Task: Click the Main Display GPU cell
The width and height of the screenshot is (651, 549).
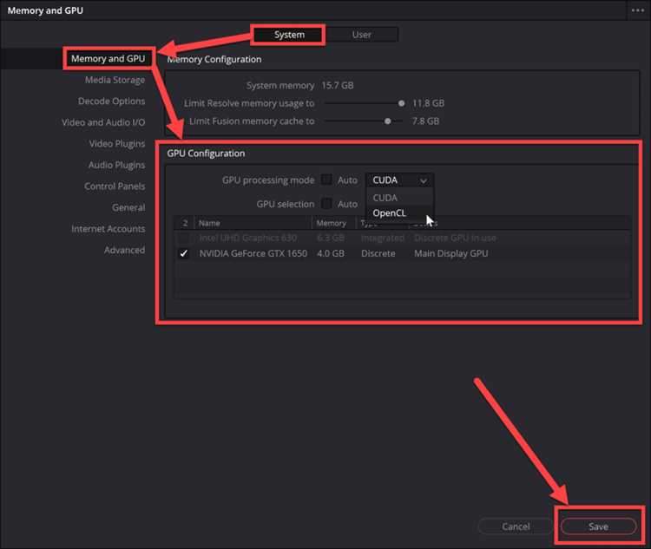Action: [450, 253]
